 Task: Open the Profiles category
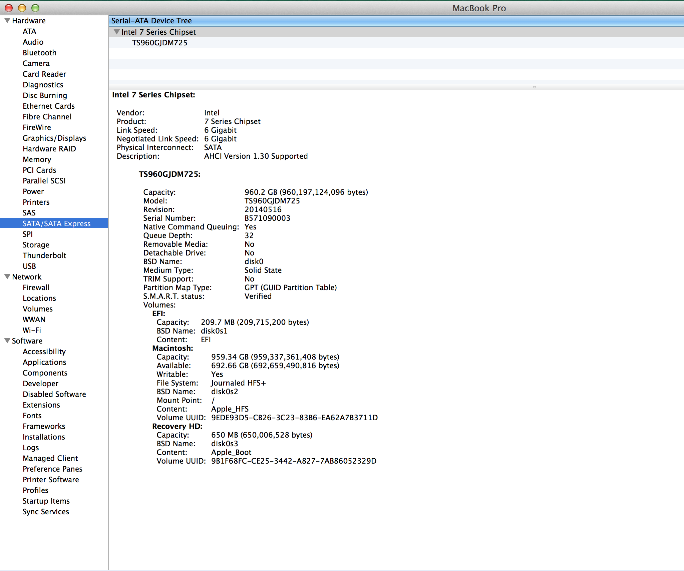pyautogui.click(x=35, y=490)
